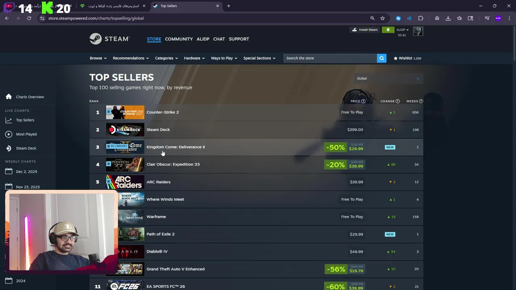Switch to the Top Sellers browser tab
516x290 pixels.
point(186,6)
